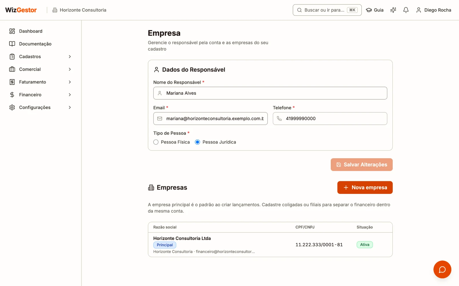Viewport: 459px width, 286px height.
Task: Click the building icon beside Empresas heading
Action: [x=151, y=188]
